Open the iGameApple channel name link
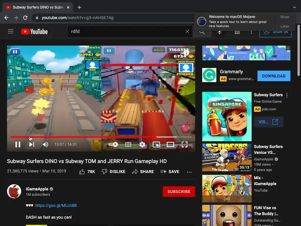Screen dimensions: 301x226 point(37,189)
